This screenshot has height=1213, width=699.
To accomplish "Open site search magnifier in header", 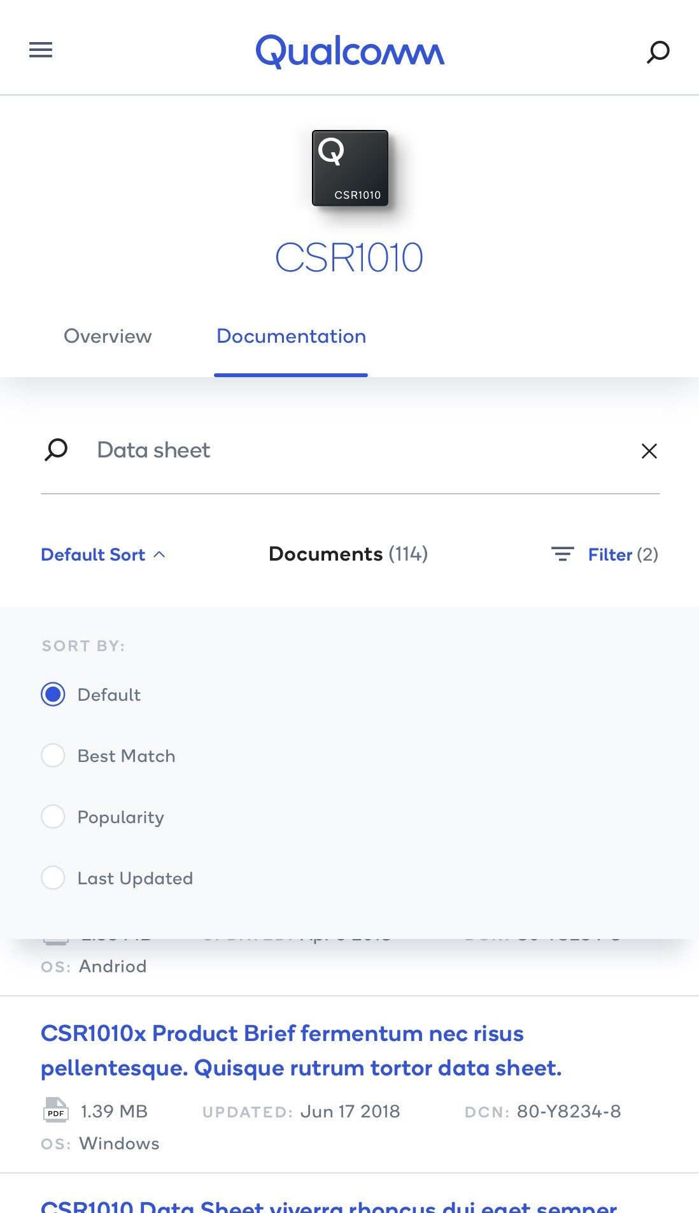I will pos(658,52).
